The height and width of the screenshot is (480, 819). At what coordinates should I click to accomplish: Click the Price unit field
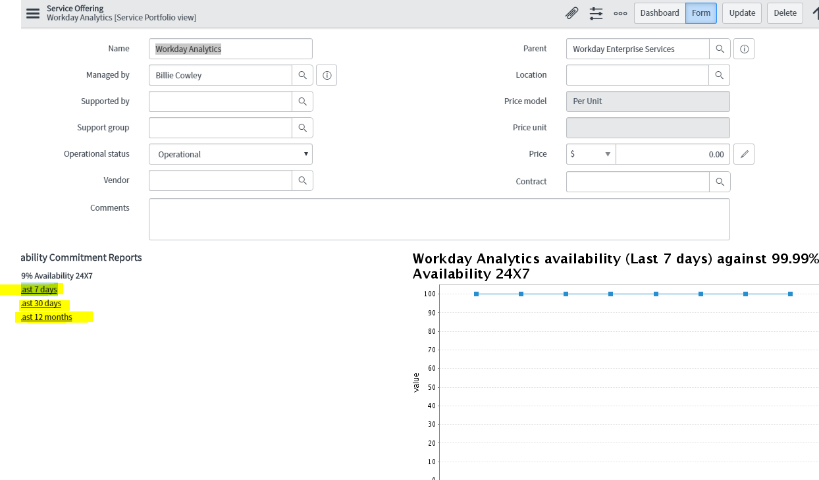[x=648, y=128]
